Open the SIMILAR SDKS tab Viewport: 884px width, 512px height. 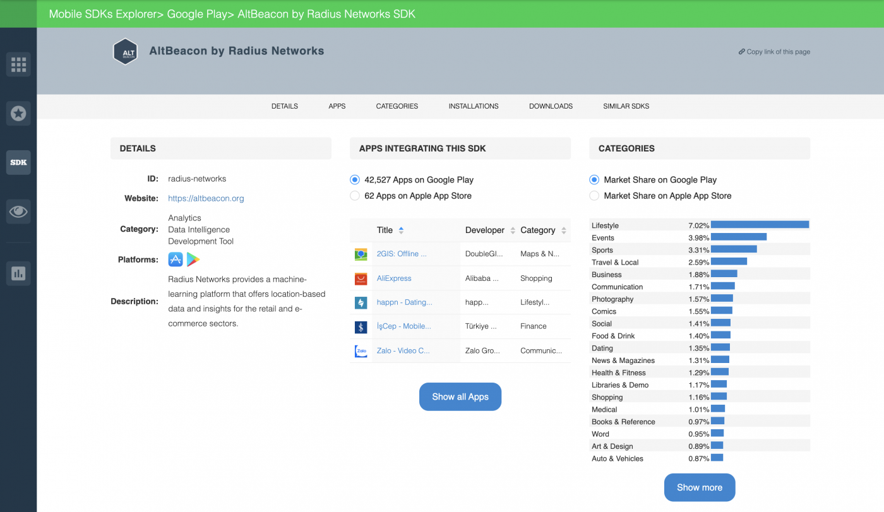point(626,106)
